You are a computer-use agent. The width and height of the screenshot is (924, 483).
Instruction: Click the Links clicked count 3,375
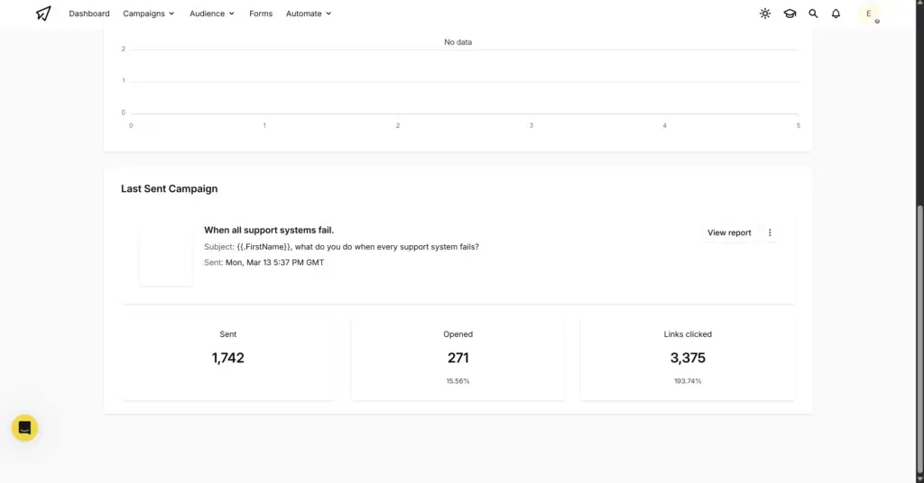click(688, 358)
